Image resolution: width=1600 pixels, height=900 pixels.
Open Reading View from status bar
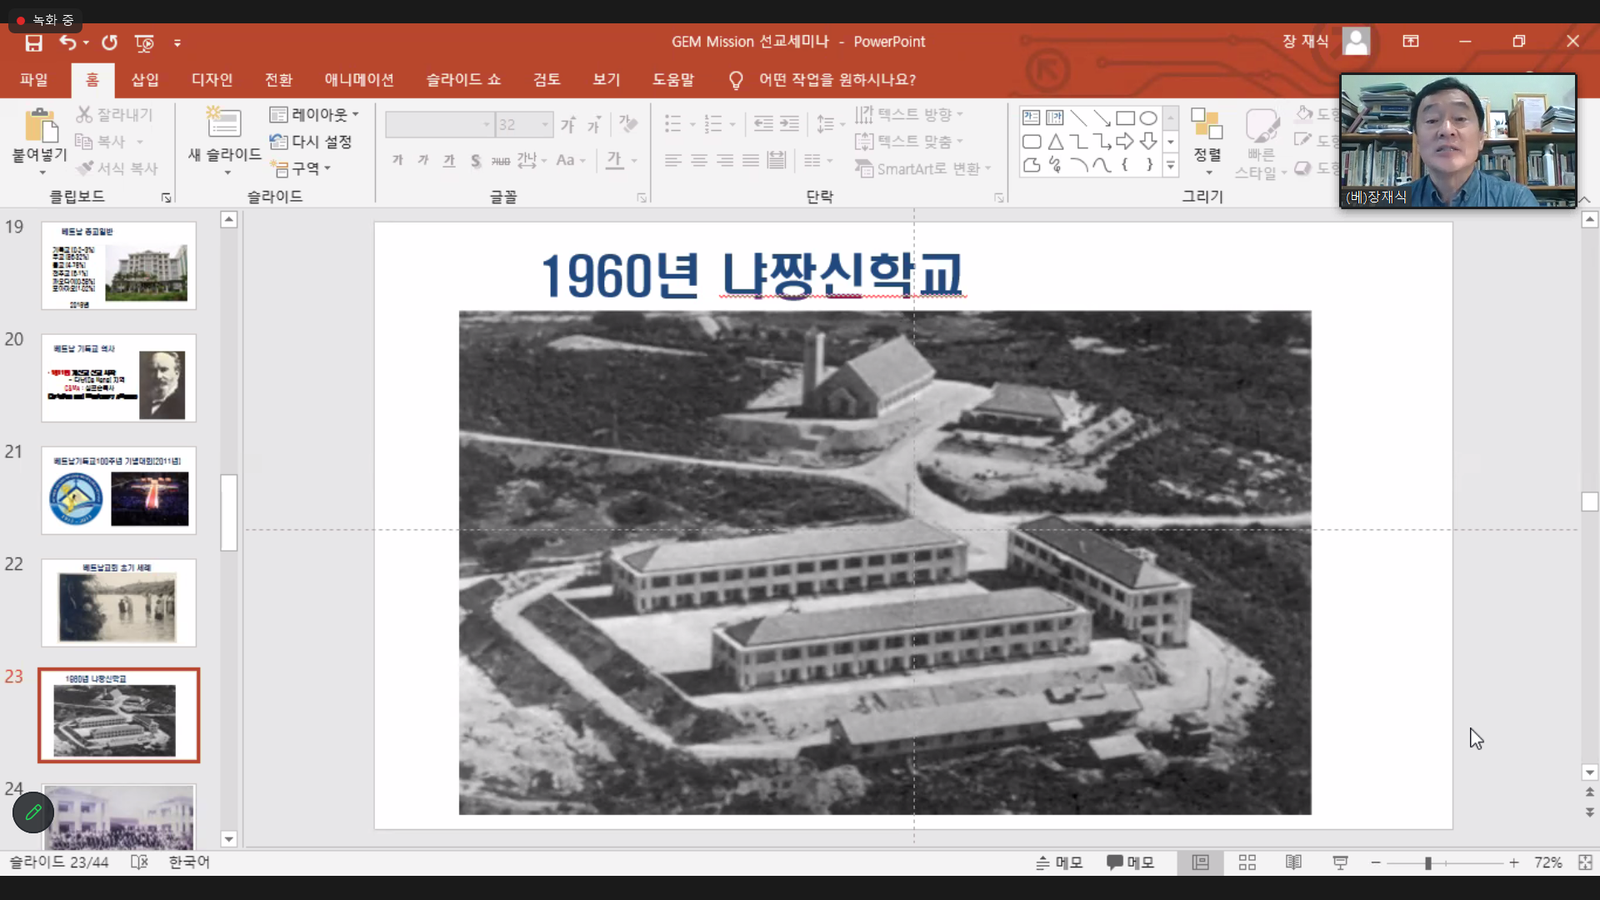(1293, 862)
